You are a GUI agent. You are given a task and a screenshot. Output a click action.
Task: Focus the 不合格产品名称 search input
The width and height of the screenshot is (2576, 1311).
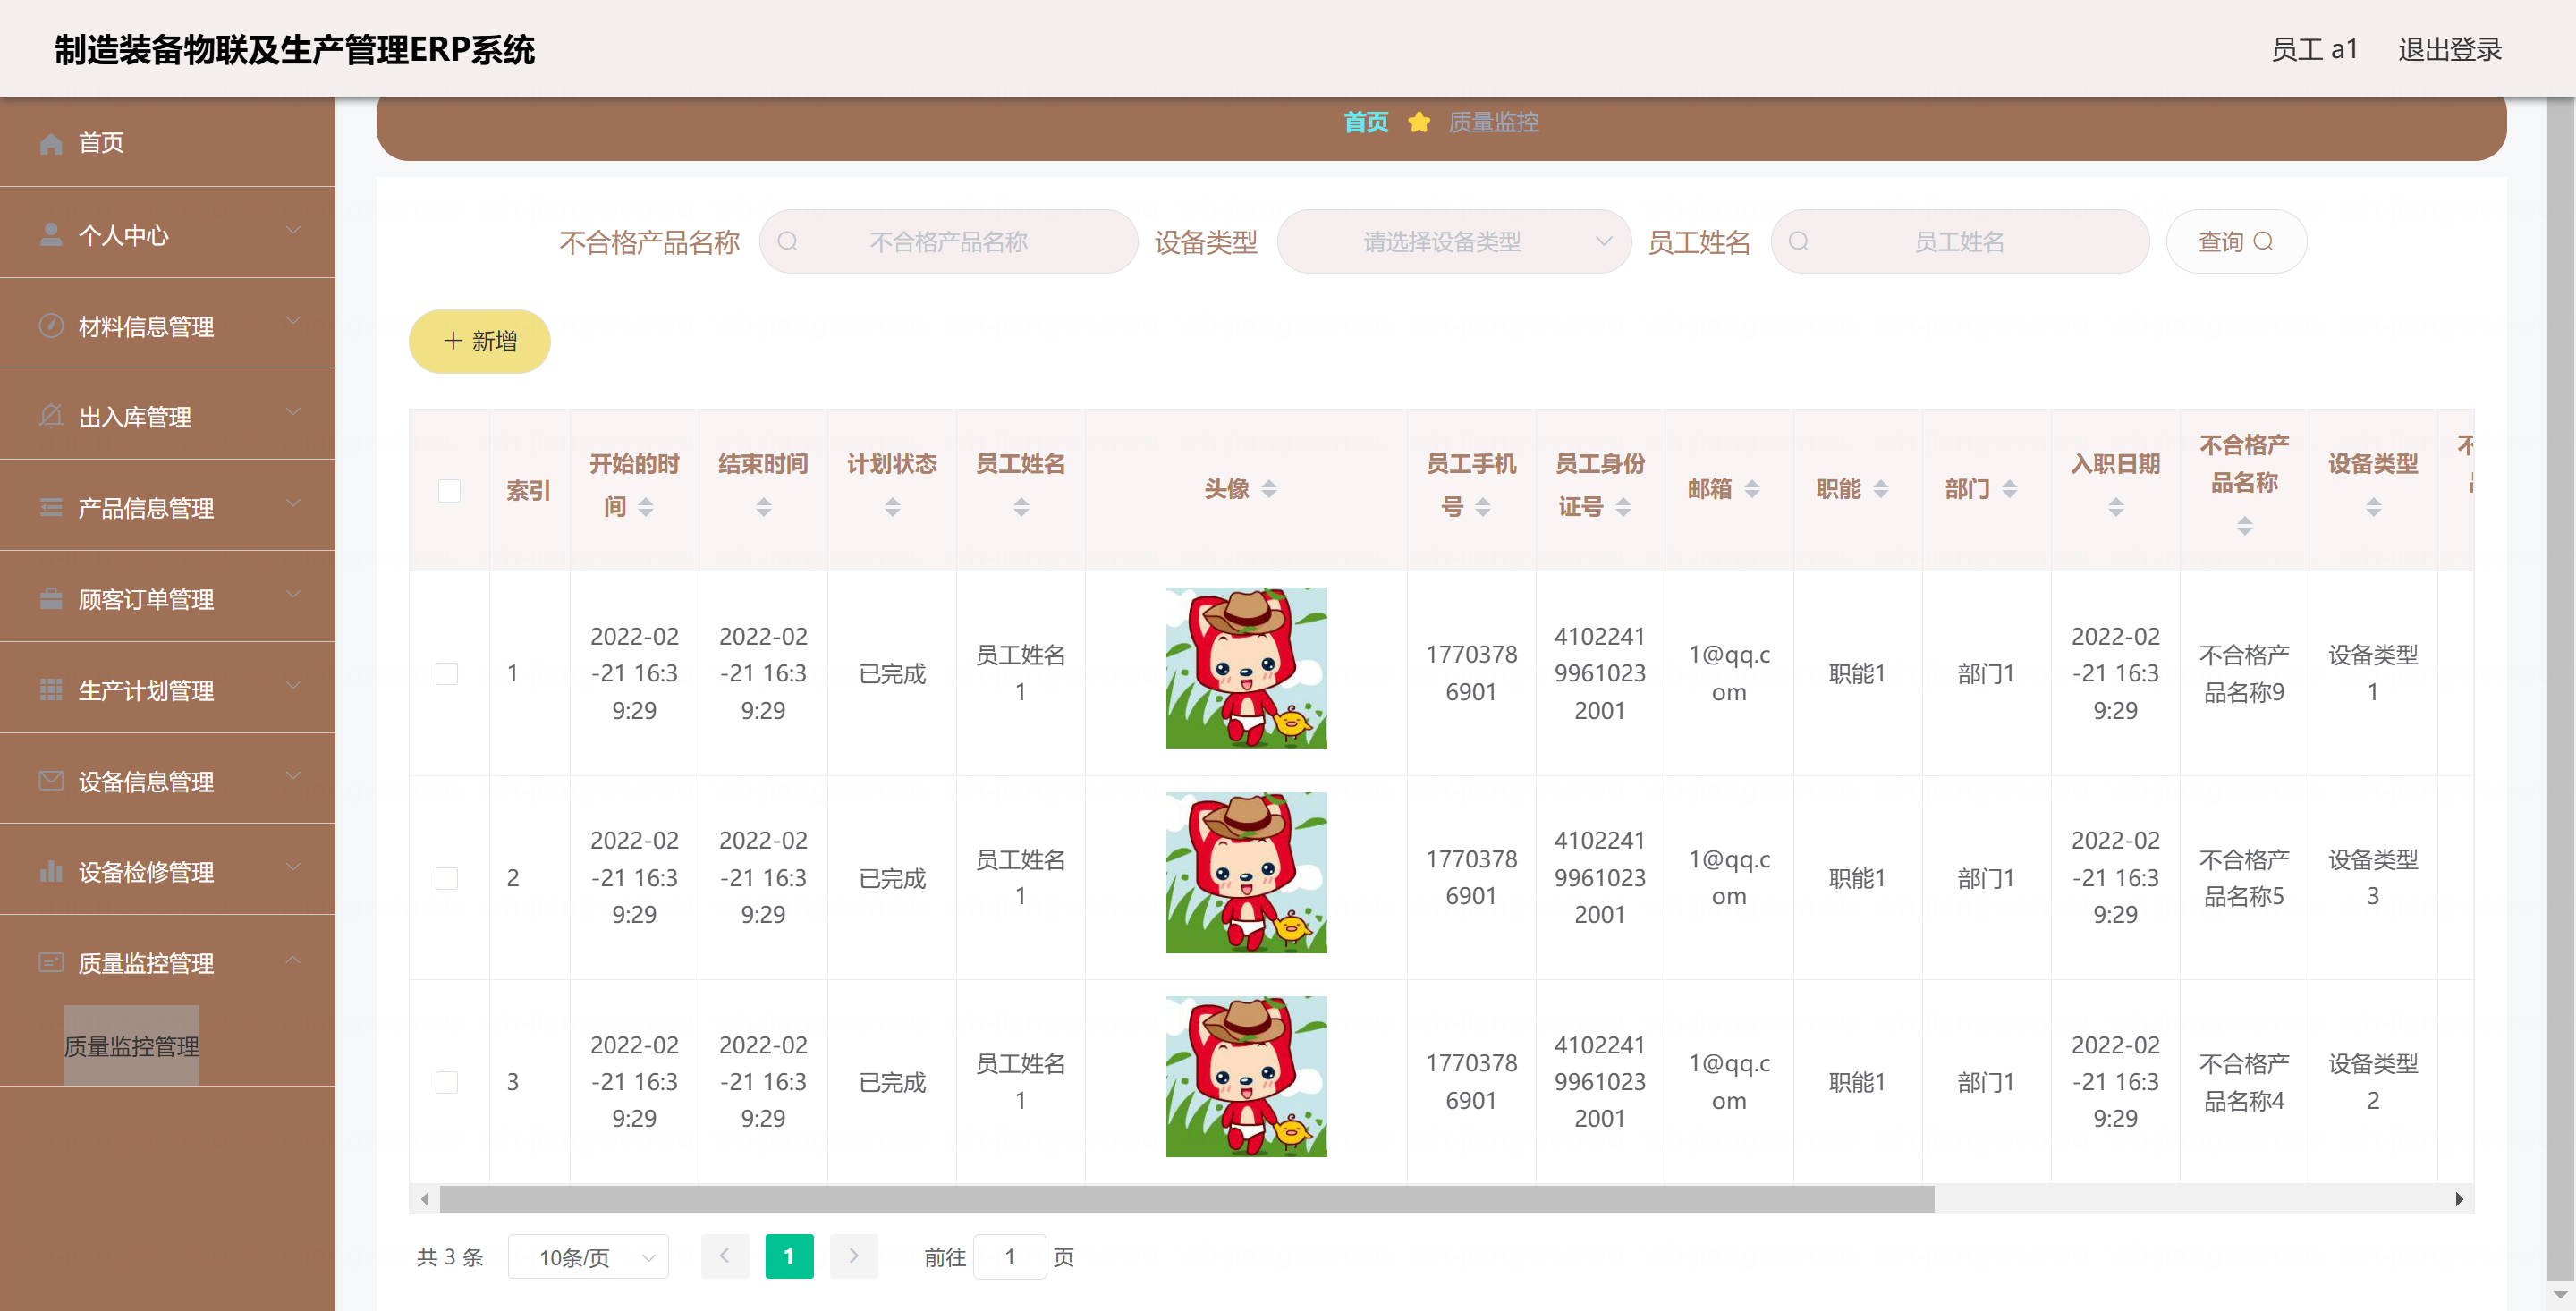point(948,241)
